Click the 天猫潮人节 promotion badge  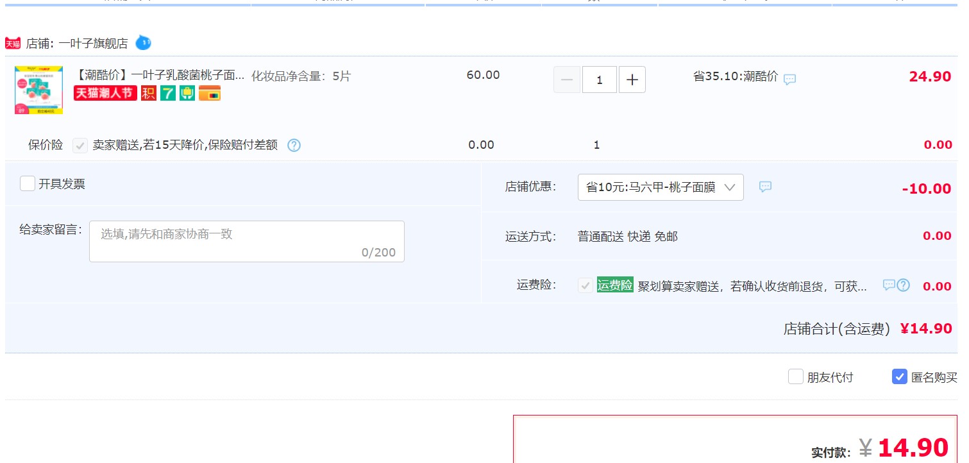pos(105,93)
